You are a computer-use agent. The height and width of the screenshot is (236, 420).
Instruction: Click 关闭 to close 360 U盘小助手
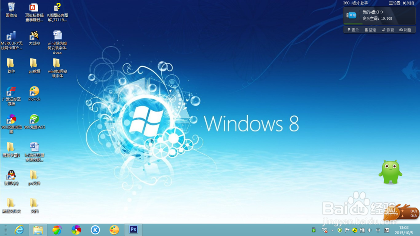408,3
